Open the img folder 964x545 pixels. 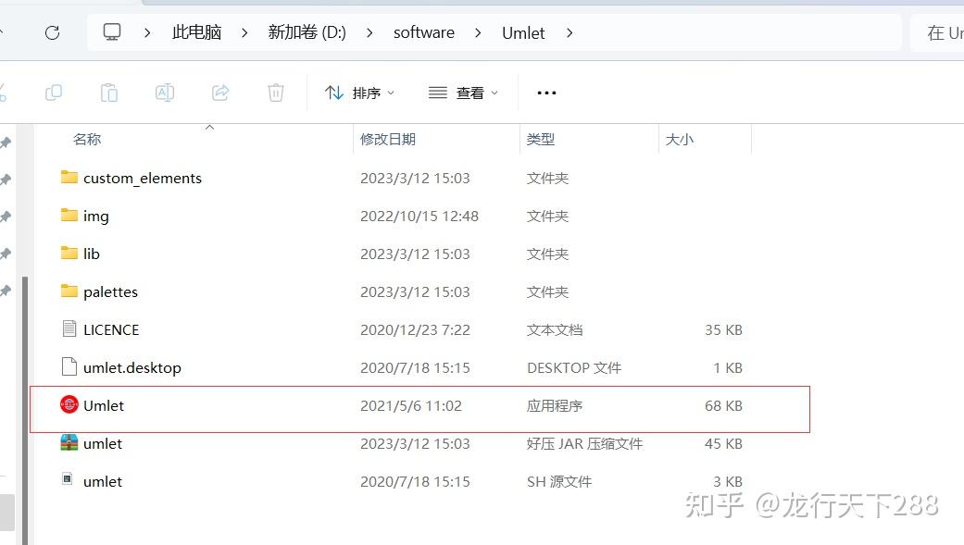[96, 216]
